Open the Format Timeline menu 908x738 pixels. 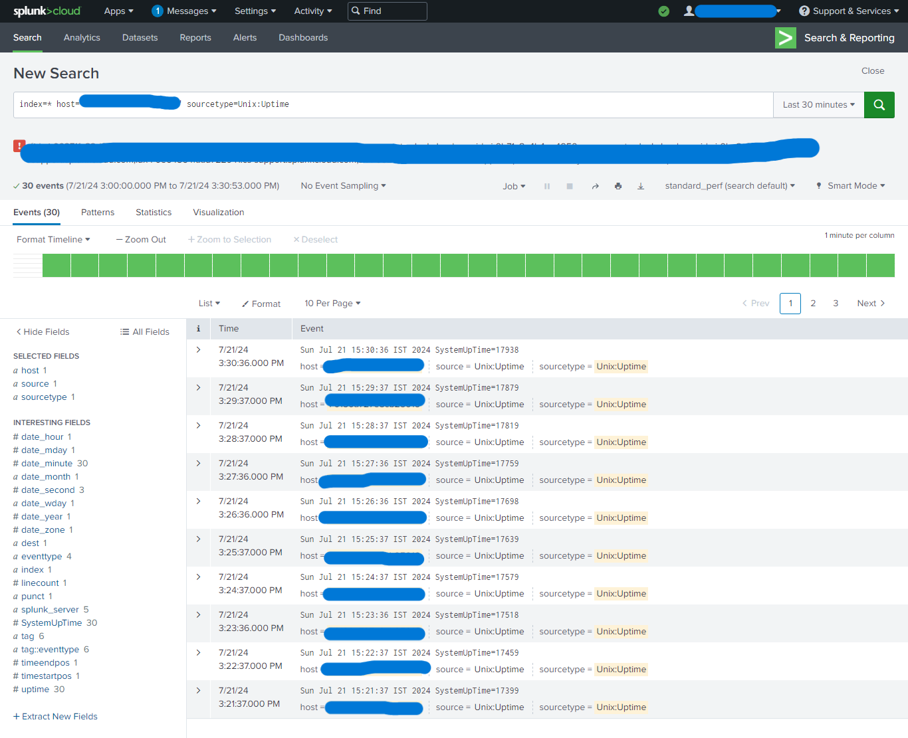click(x=53, y=239)
